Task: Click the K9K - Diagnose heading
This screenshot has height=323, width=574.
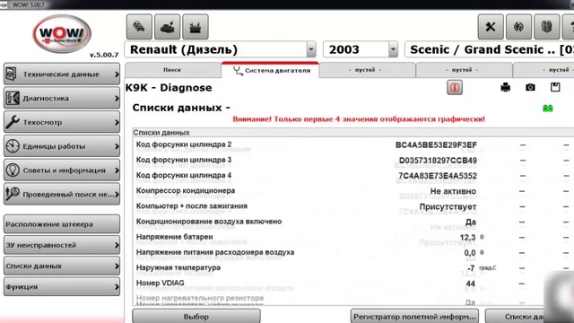Action: (x=169, y=88)
